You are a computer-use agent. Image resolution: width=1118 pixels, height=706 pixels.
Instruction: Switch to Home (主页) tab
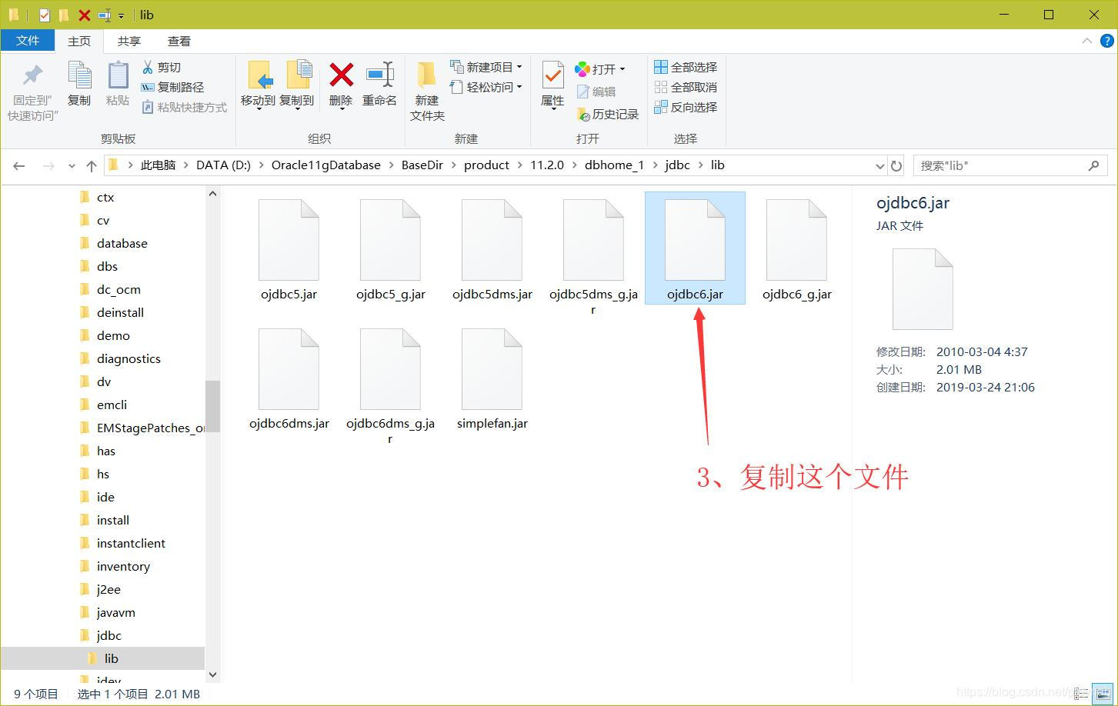click(x=79, y=41)
